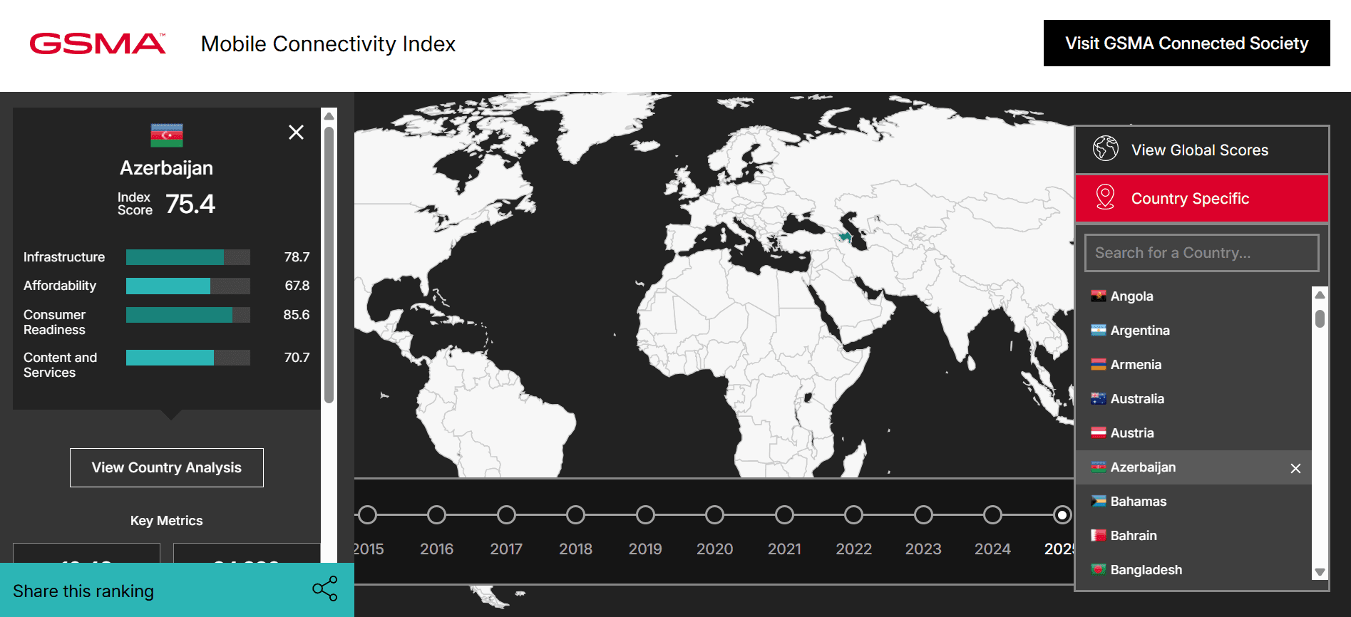Click the Australia flag icon

coord(1099,398)
